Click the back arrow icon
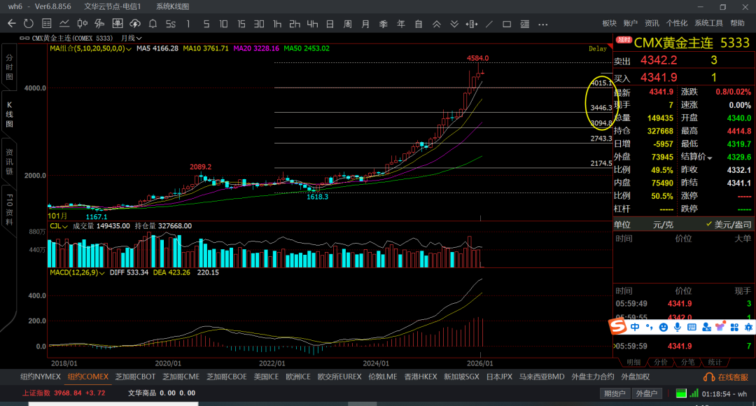The image size is (756, 406). [x=12, y=24]
